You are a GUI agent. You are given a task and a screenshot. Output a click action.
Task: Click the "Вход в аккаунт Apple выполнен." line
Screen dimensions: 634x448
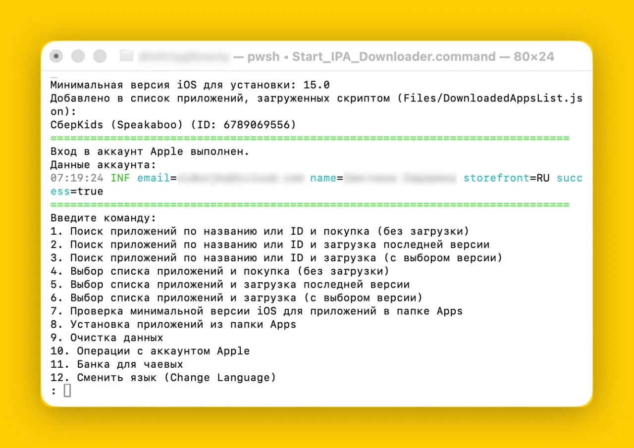[x=150, y=151]
